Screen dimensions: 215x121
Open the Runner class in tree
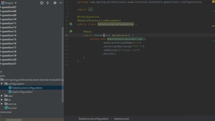pyautogui.click(x=12, y=108)
